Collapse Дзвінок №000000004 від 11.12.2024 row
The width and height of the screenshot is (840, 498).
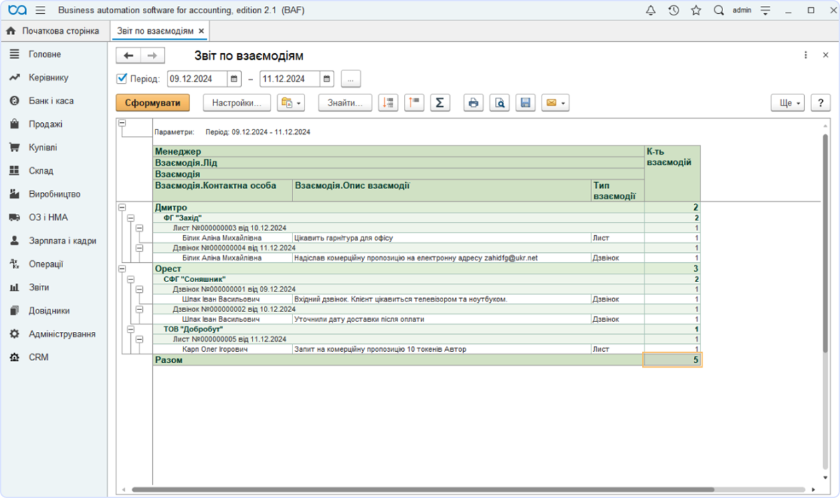pos(139,248)
